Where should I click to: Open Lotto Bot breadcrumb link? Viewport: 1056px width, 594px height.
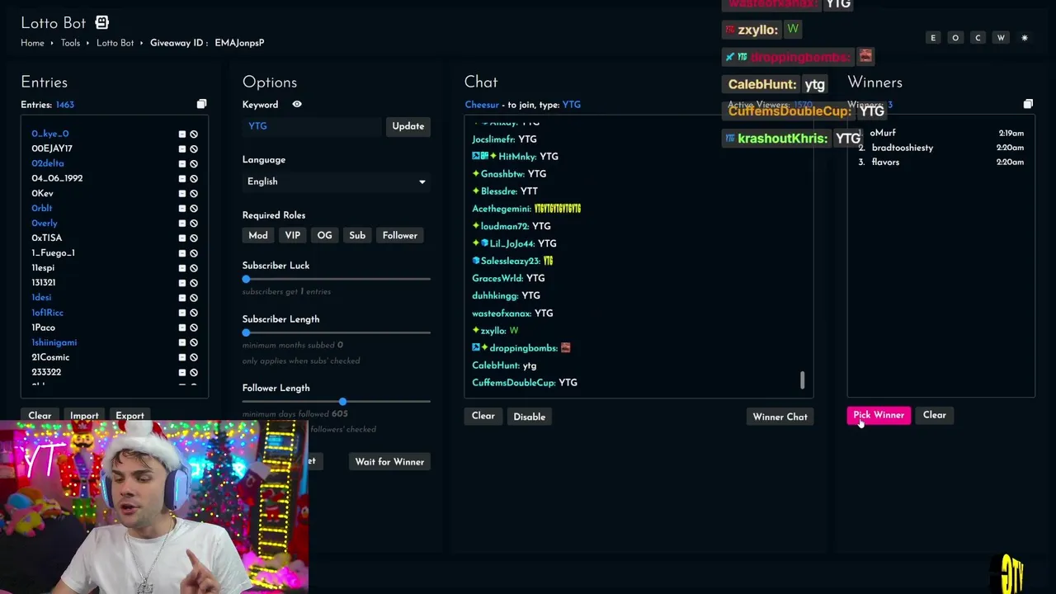[x=115, y=43]
